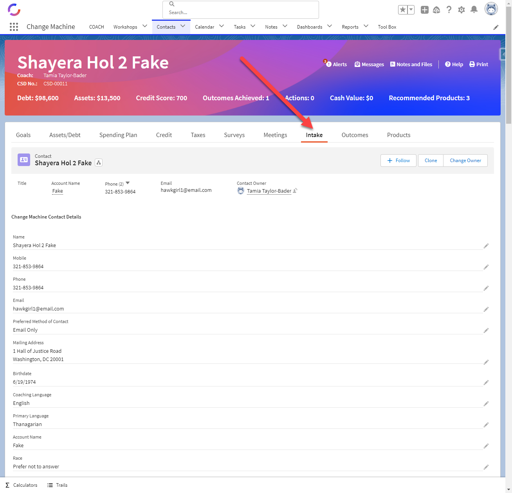
Task: Switch to the Assets/Debt tab
Action: tap(65, 135)
